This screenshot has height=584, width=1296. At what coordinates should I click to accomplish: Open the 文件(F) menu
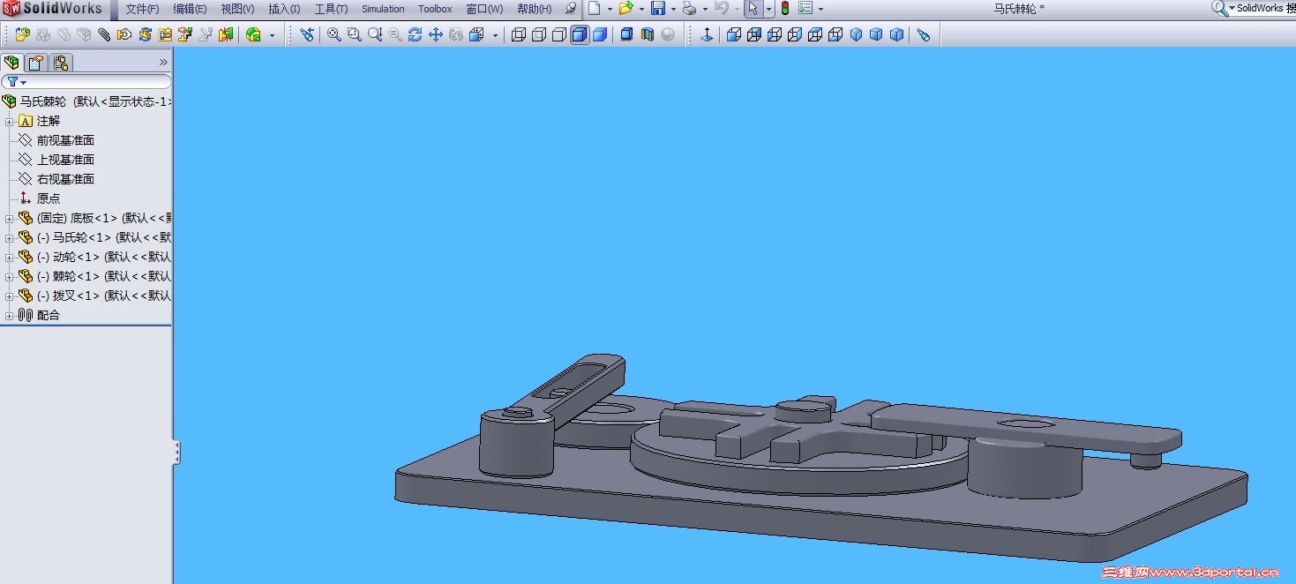142,9
